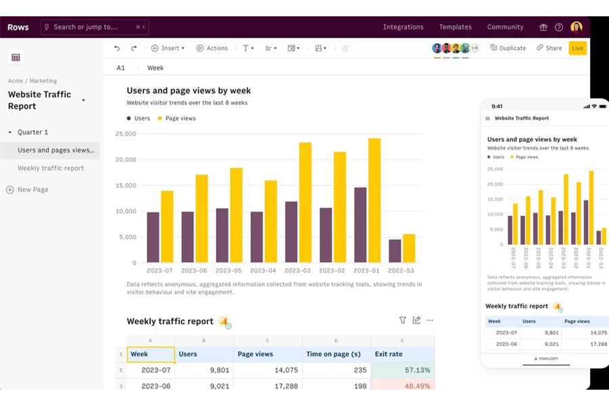Select the Weekly traffic report page
The height and width of the screenshot is (406, 609).
[51, 168]
